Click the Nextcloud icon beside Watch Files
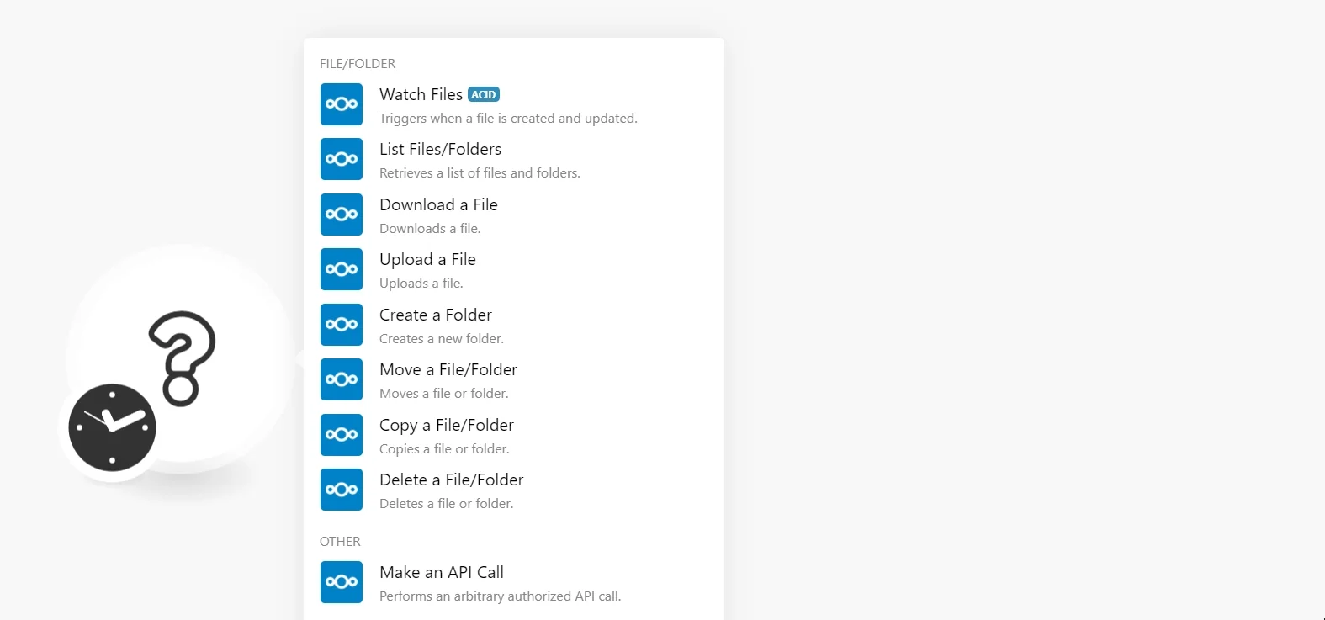 (x=342, y=104)
